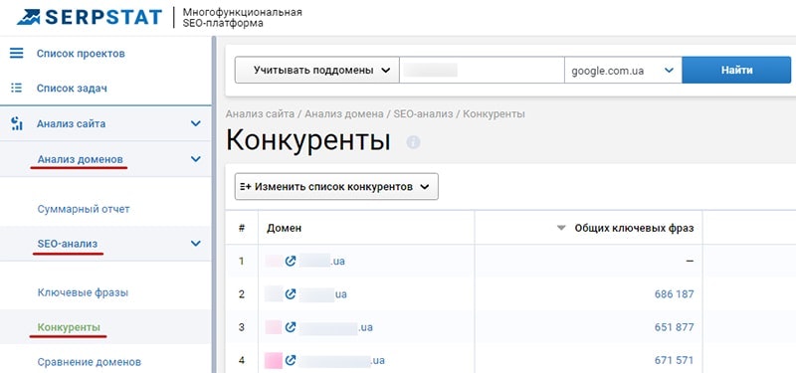Open Конкуренты in the sidebar

(69, 327)
